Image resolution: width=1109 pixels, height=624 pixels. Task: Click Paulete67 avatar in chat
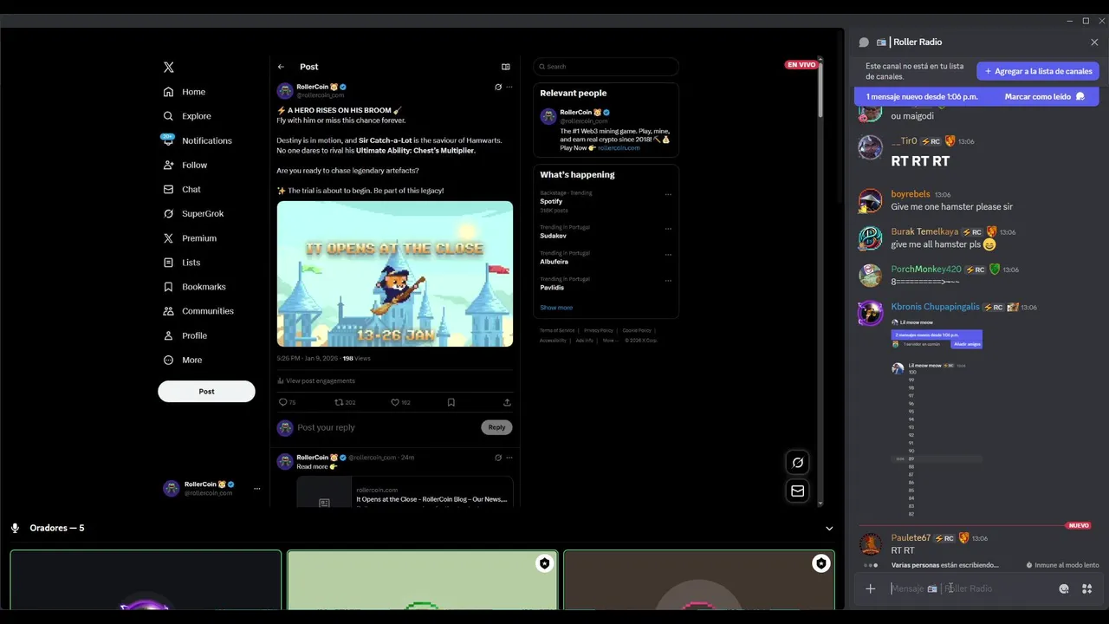click(x=870, y=543)
